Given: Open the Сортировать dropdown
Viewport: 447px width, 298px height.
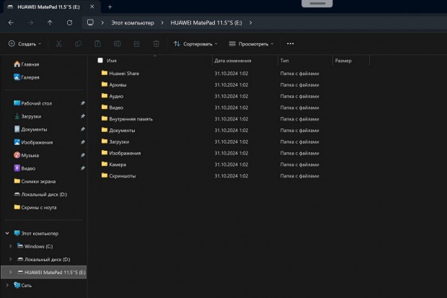Looking at the screenshot, I should click(x=195, y=44).
